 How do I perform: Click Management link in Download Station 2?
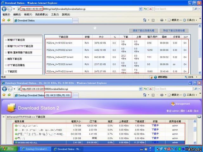[x=182, y=104]
